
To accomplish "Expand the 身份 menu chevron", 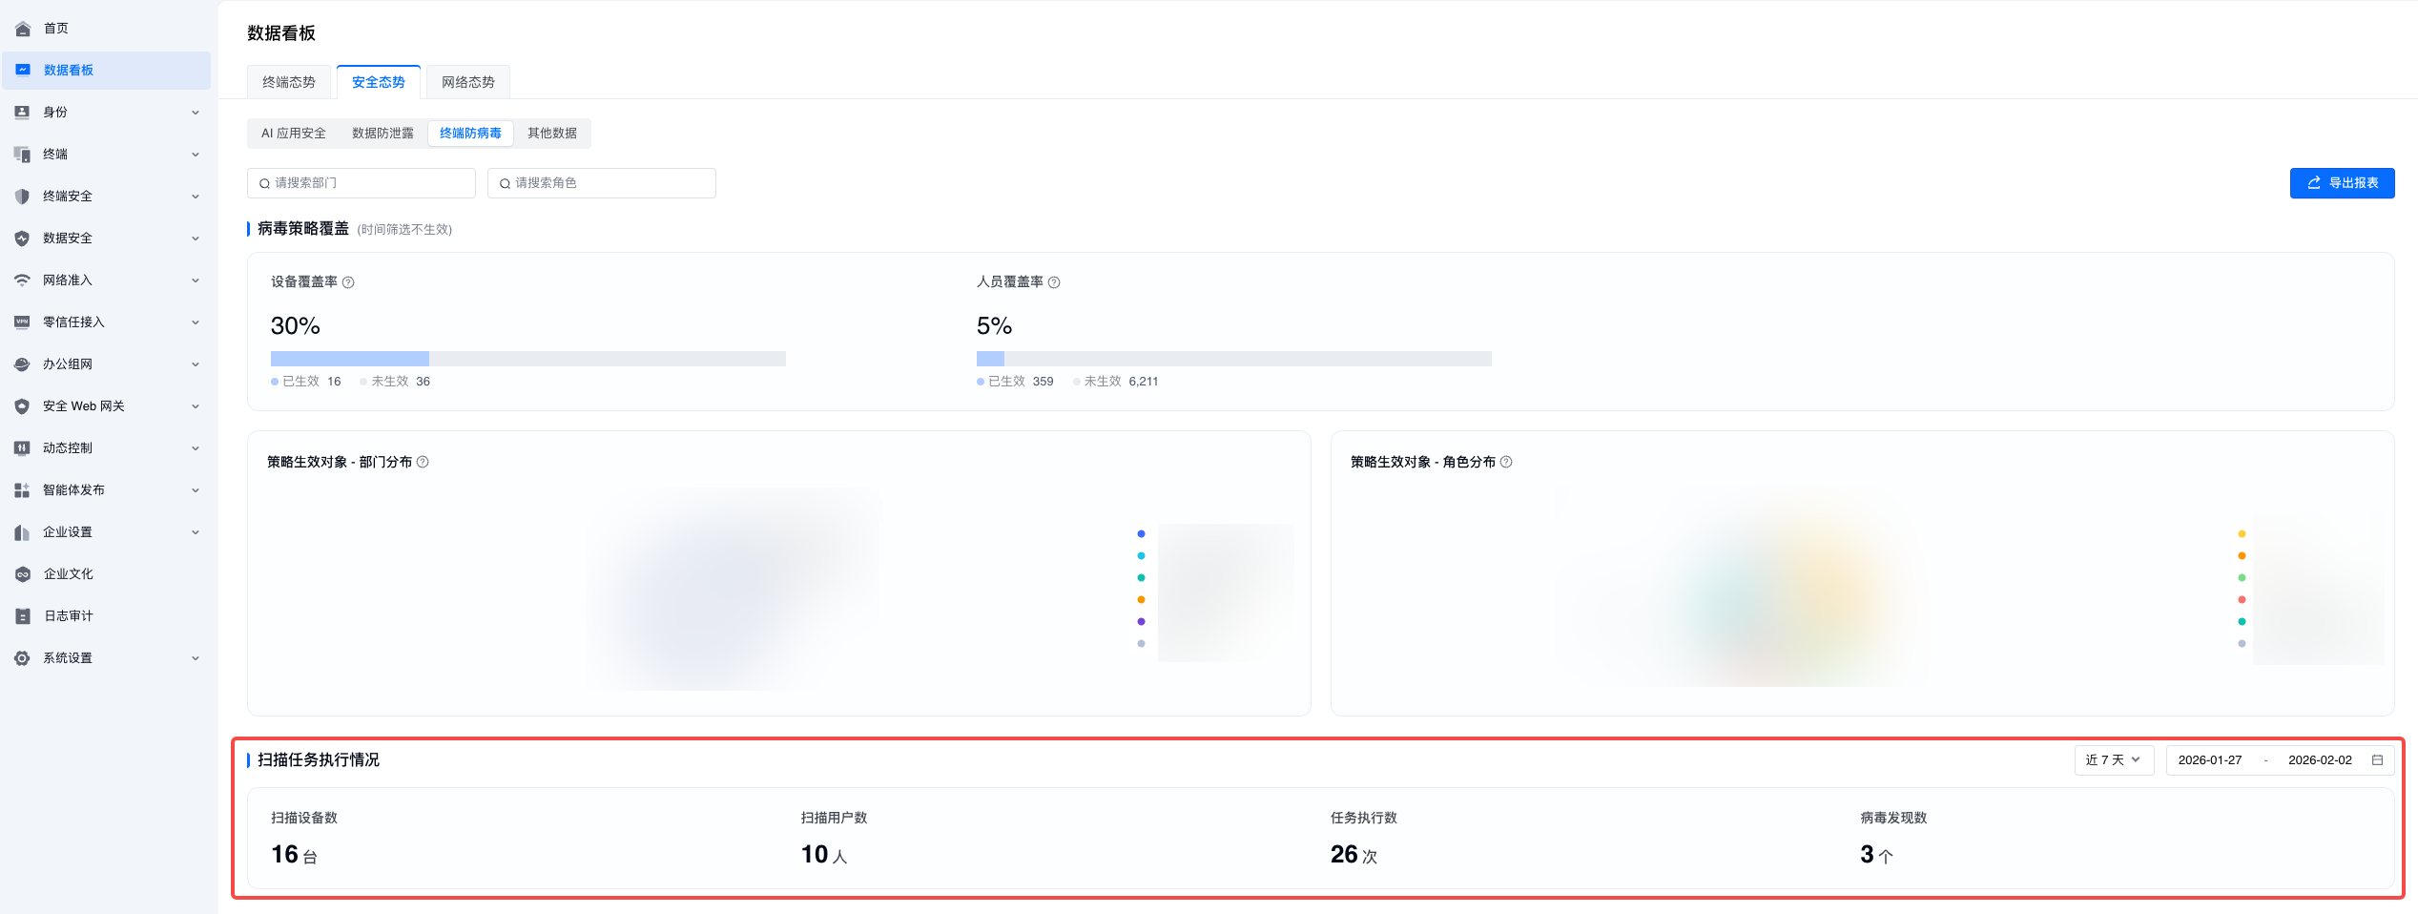I will tap(196, 112).
